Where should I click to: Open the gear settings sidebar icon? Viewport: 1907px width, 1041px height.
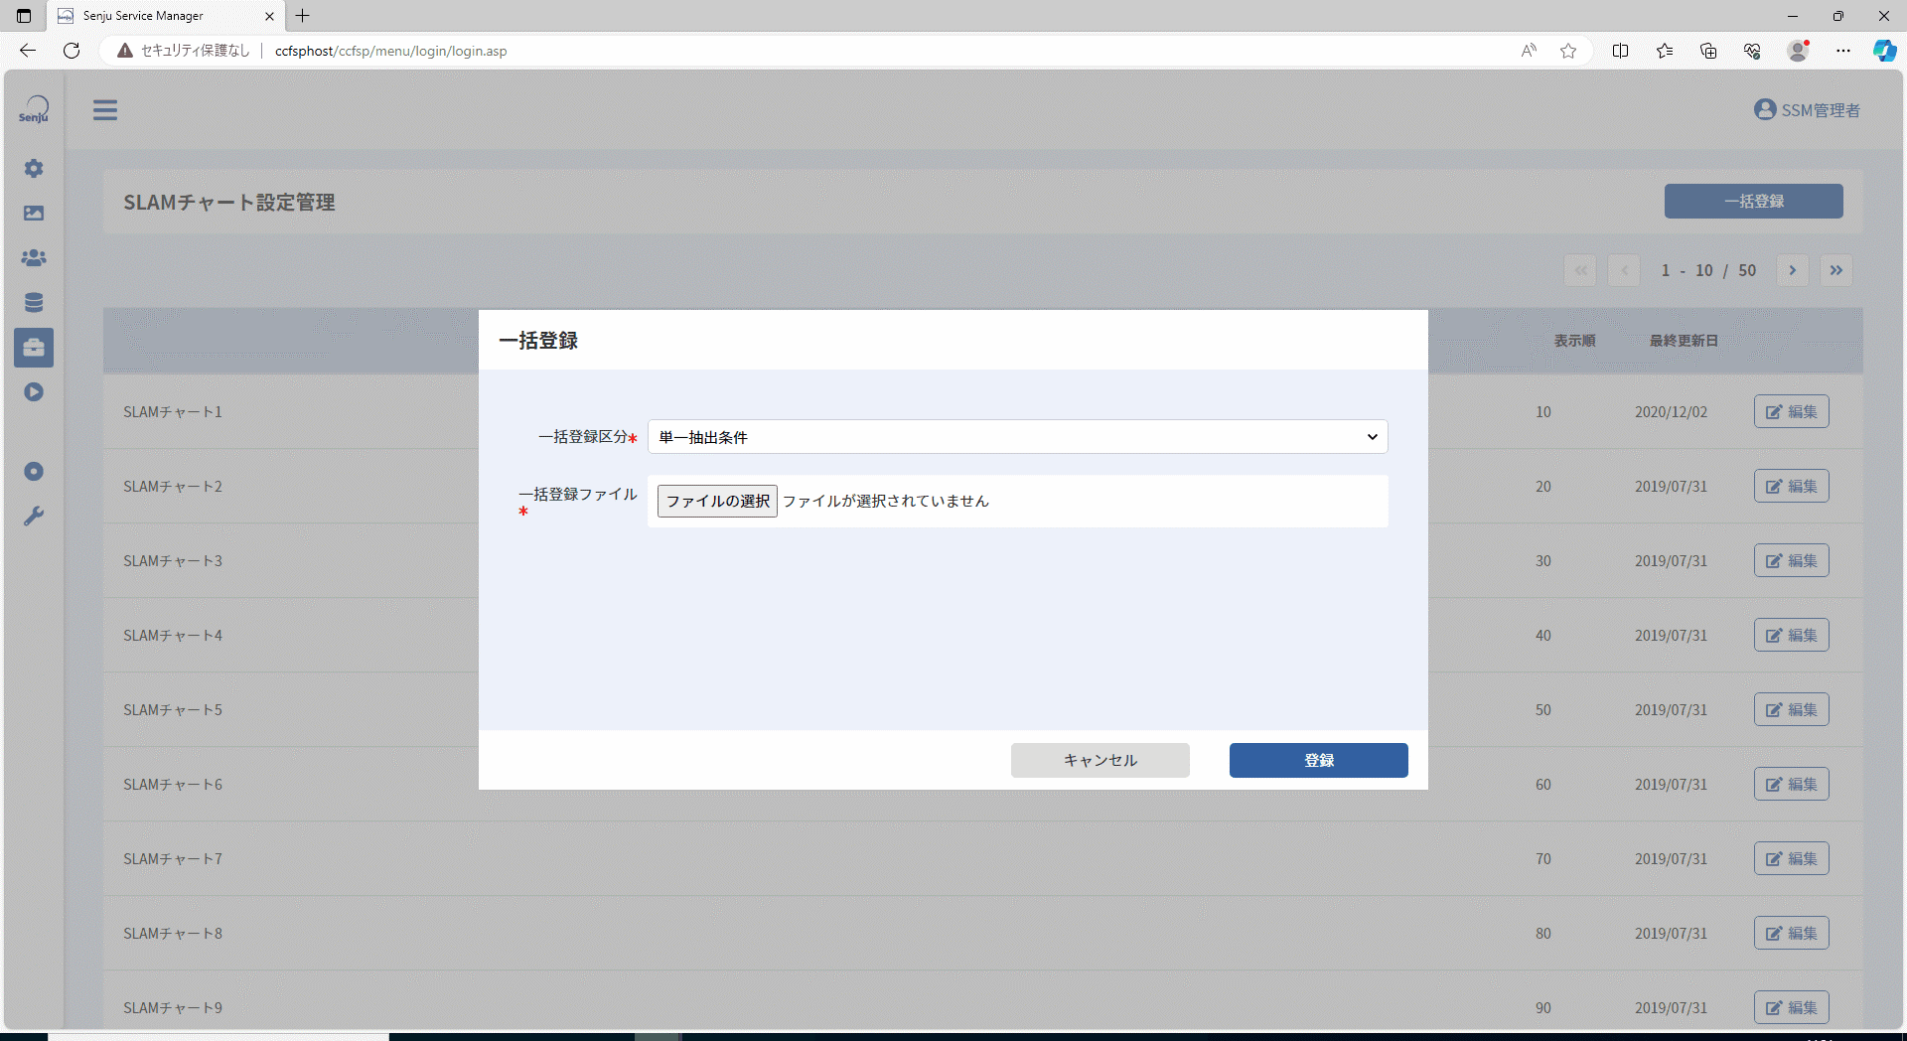[34, 169]
